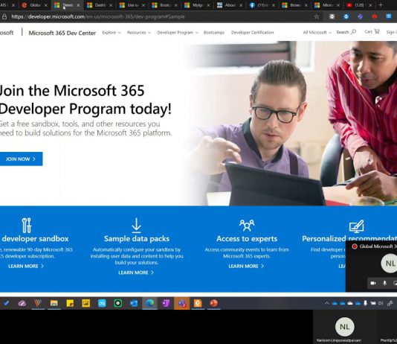
Task: Click blue diamond browser extension icon
Action: coord(346,16)
